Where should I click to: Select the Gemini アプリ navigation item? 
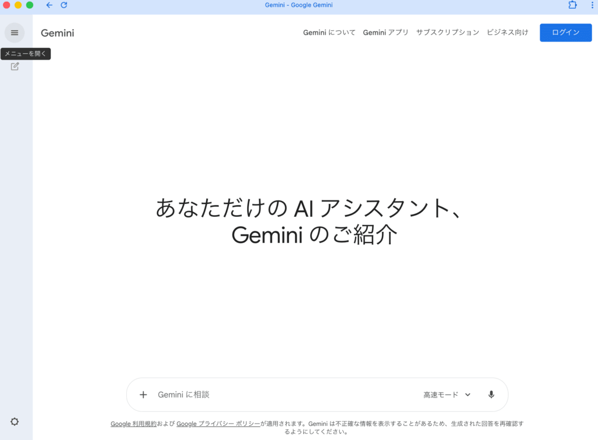(x=385, y=33)
